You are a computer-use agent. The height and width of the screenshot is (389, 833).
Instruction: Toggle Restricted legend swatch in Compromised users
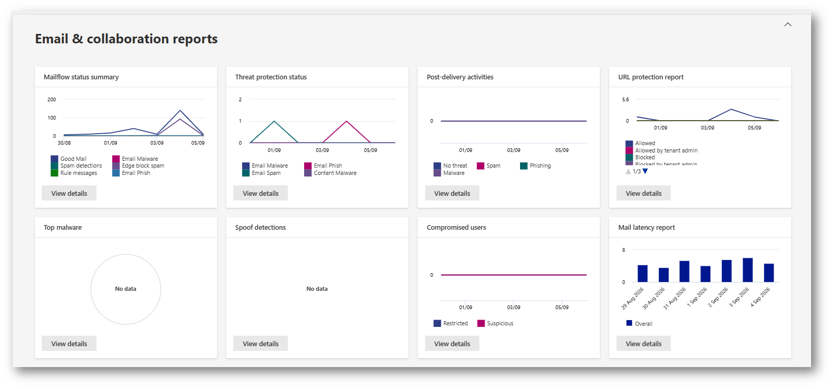point(437,323)
